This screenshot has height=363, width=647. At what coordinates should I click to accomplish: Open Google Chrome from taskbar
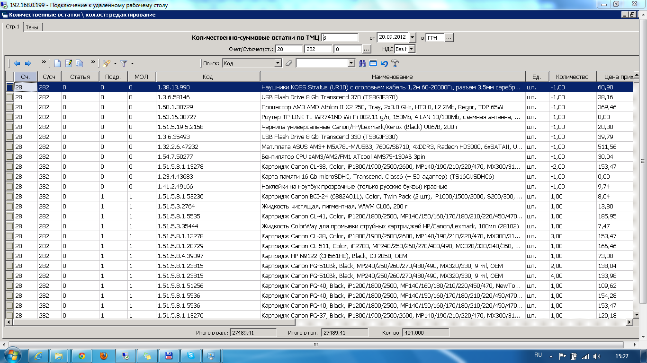coord(82,355)
